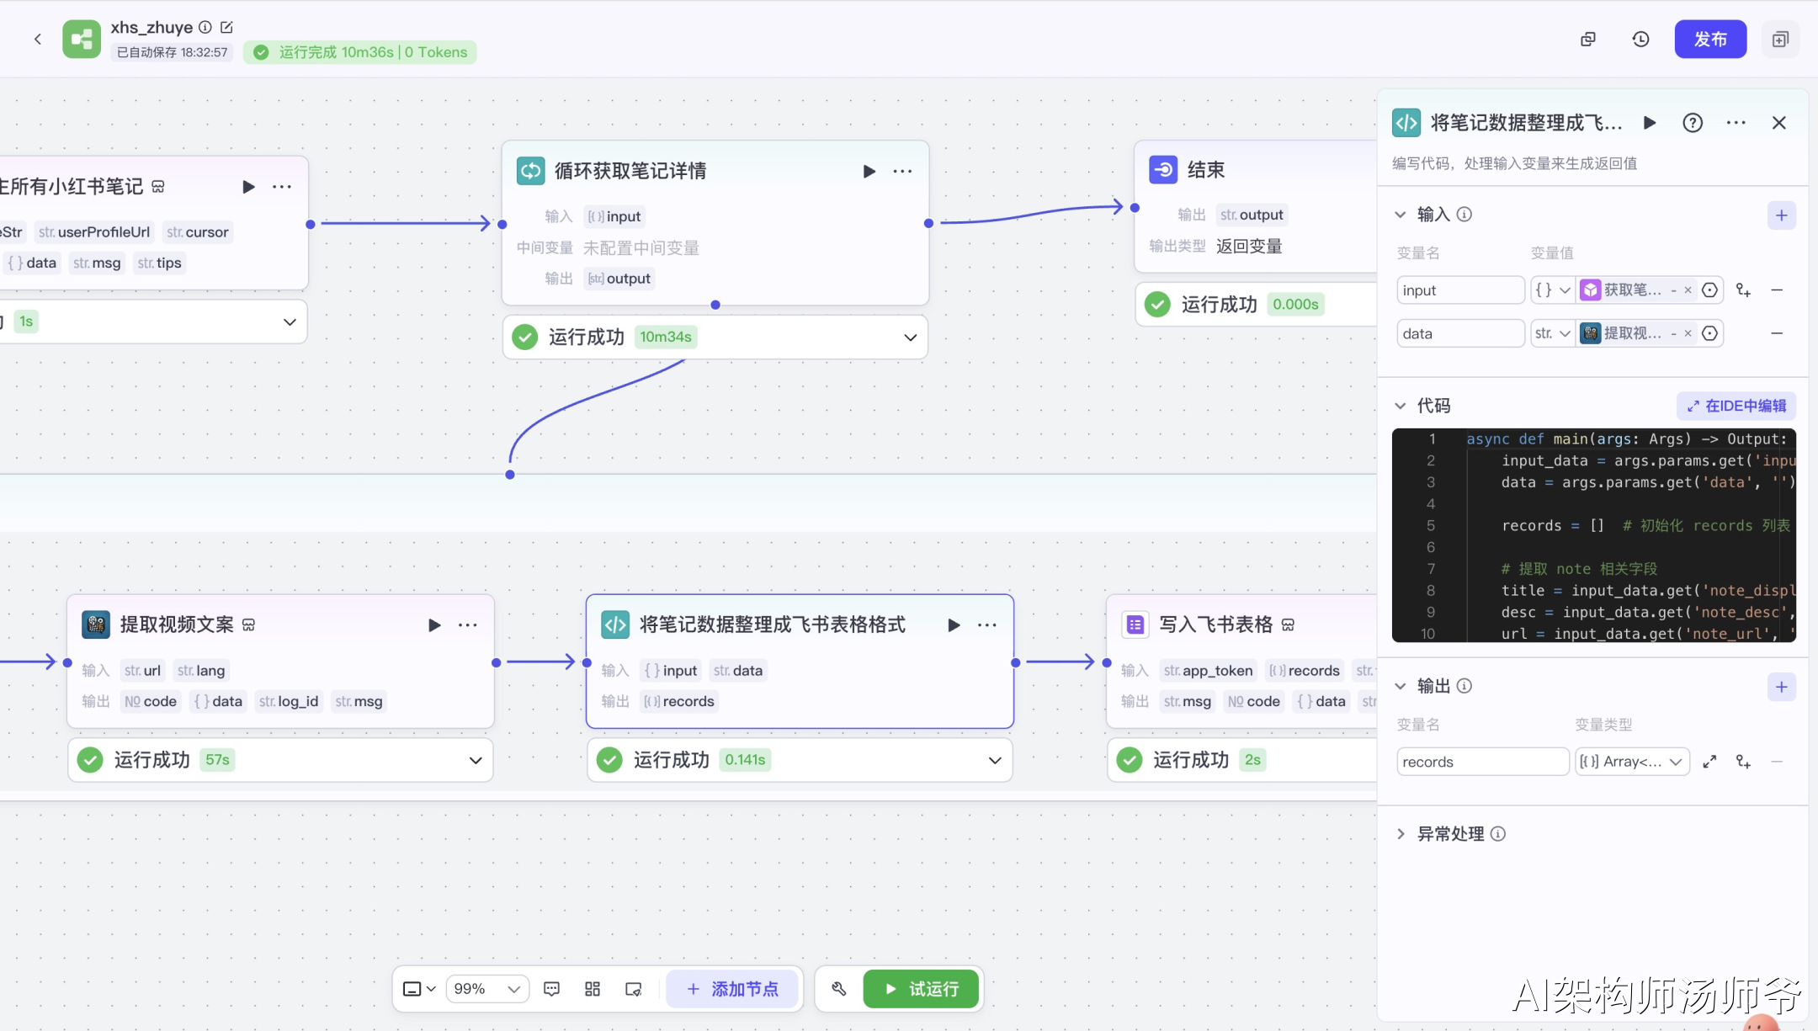The height and width of the screenshot is (1031, 1818).
Task: Open 在IDE中编辑 code editor link
Action: click(1737, 406)
